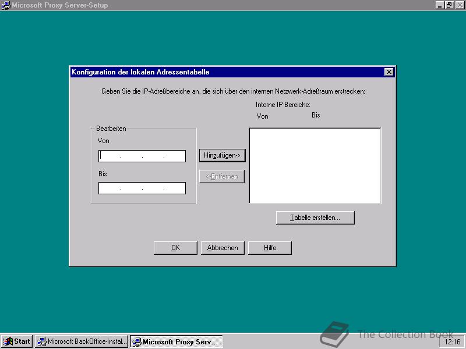466x349 pixels.
Task: Click the Proxy Server taskbar item icon
Action: tap(137, 342)
